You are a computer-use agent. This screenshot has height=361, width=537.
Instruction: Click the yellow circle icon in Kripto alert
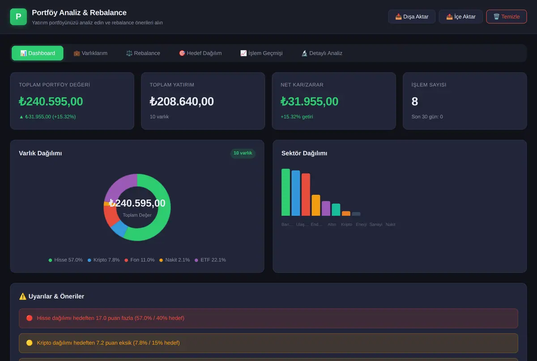(30, 343)
